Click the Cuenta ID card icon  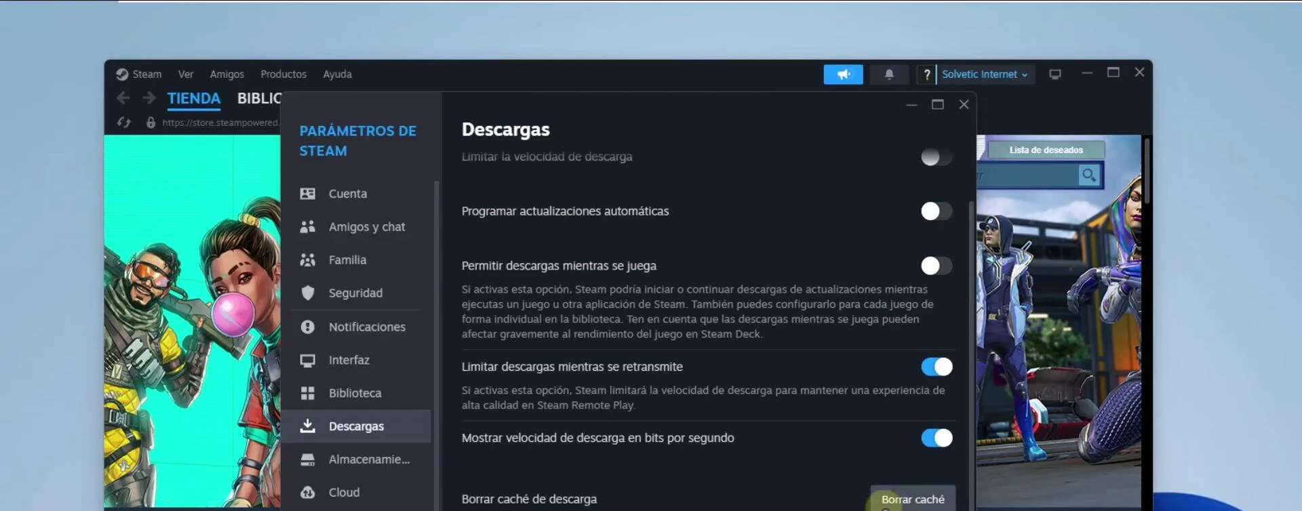pos(307,194)
